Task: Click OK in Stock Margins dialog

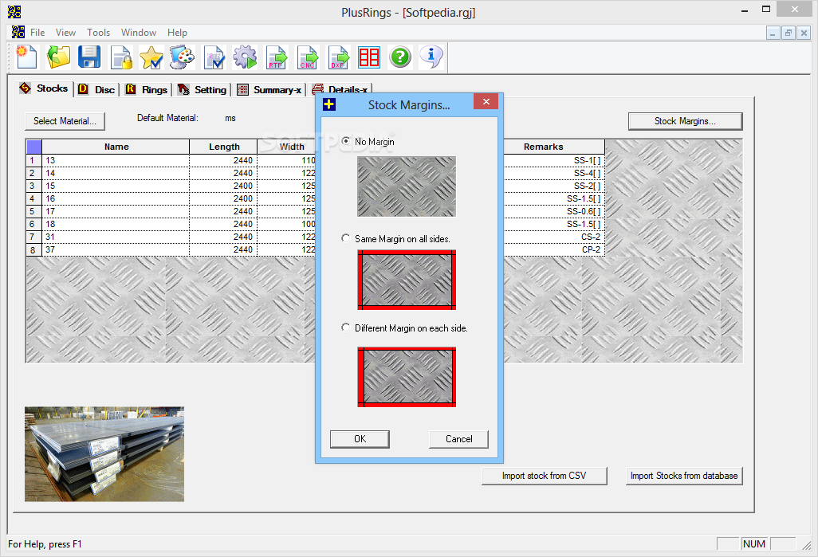Action: [360, 439]
